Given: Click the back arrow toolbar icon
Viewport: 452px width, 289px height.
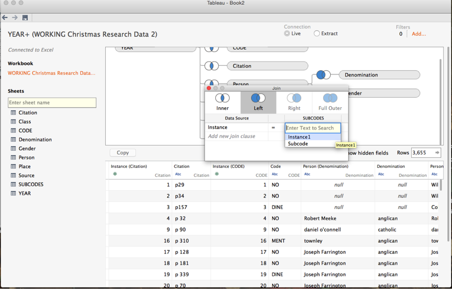Looking at the screenshot, I should pos(5,18).
